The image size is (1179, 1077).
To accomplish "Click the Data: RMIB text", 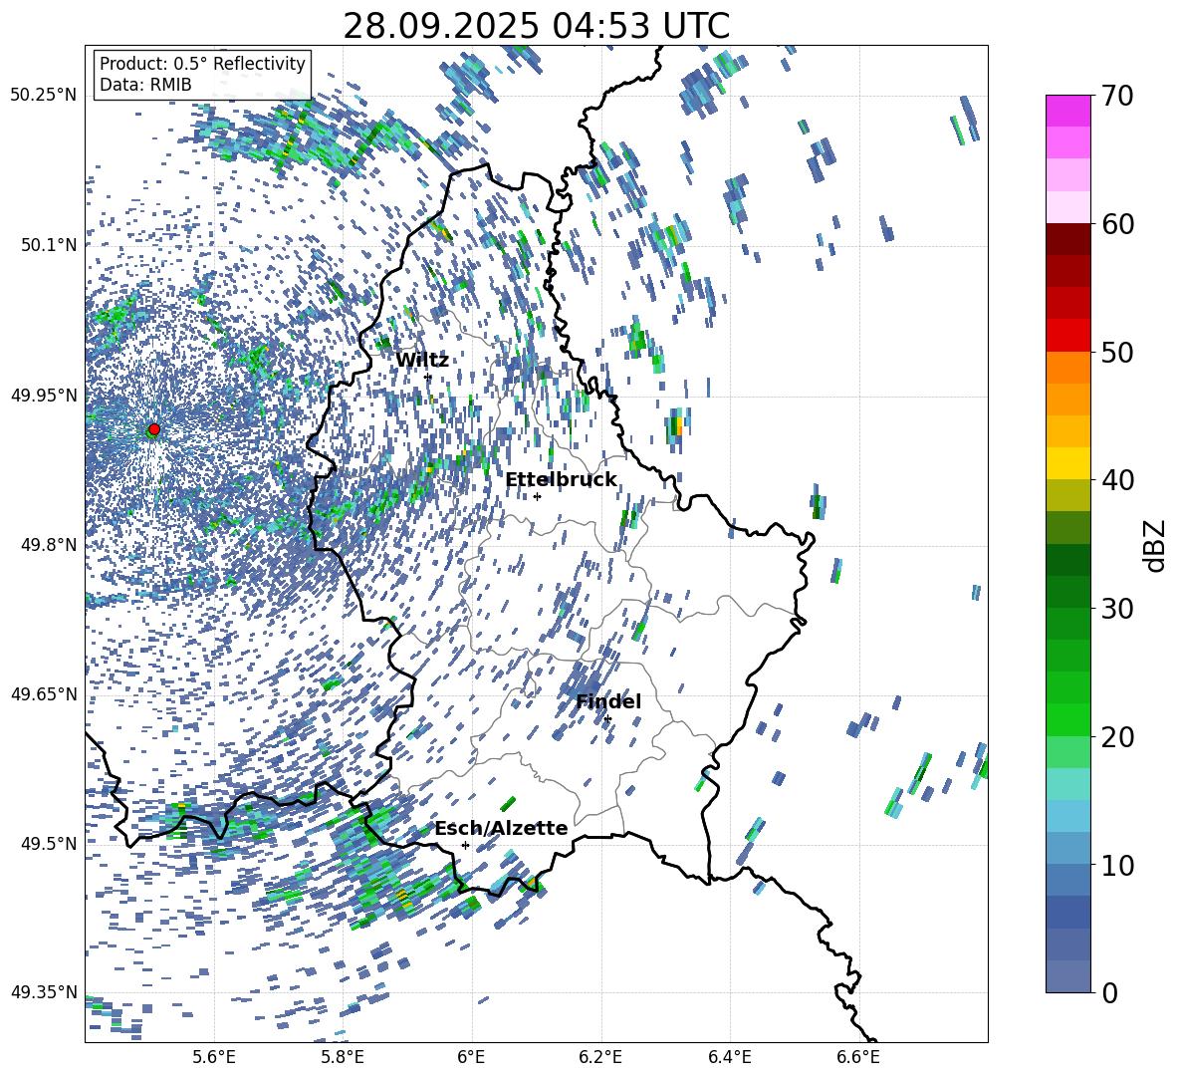I will click(x=145, y=85).
